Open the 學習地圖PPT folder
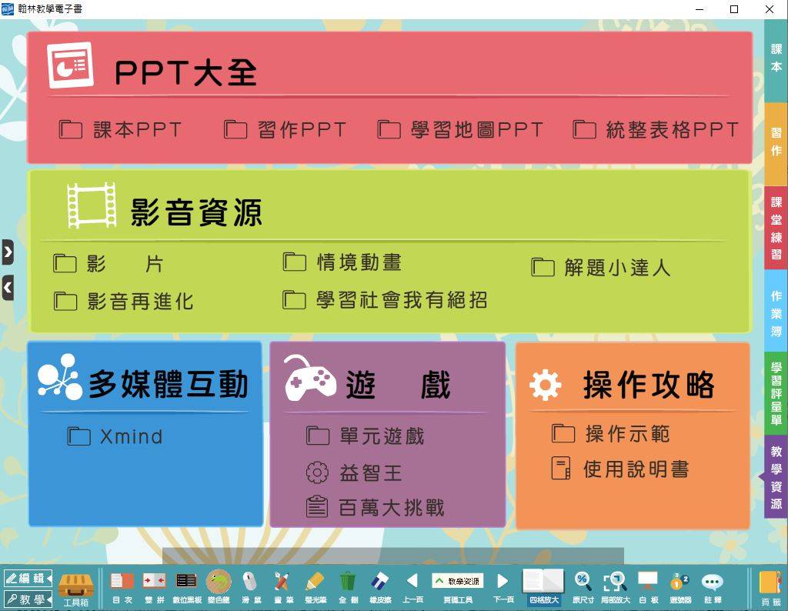 pyautogui.click(x=460, y=129)
